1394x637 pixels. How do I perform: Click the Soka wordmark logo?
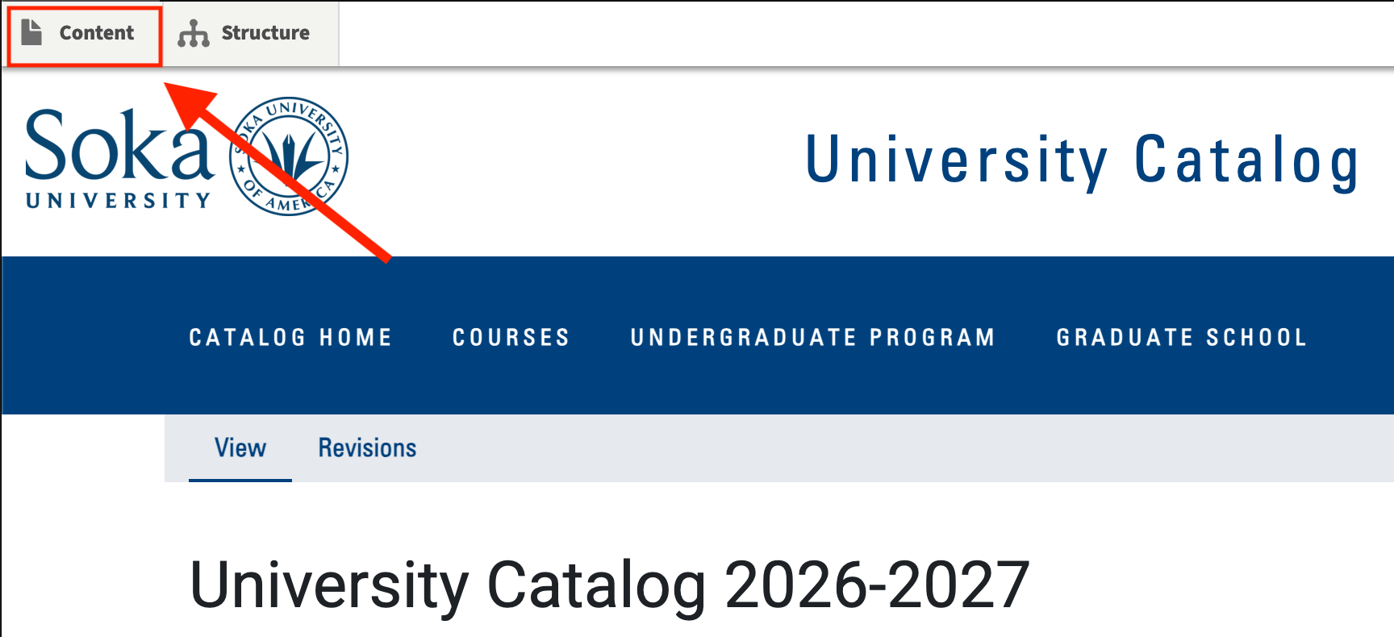click(x=119, y=147)
